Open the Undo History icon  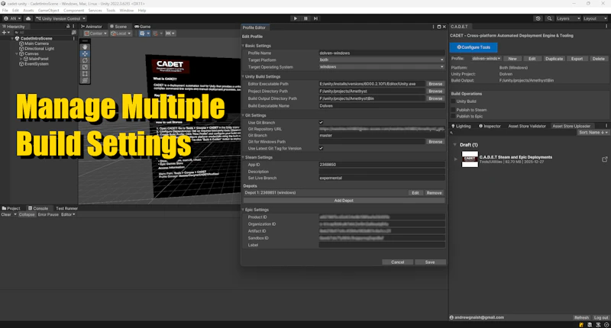point(538,18)
